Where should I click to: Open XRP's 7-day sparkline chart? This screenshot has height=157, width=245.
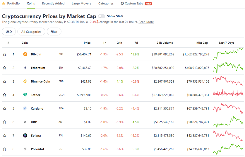point(228,122)
